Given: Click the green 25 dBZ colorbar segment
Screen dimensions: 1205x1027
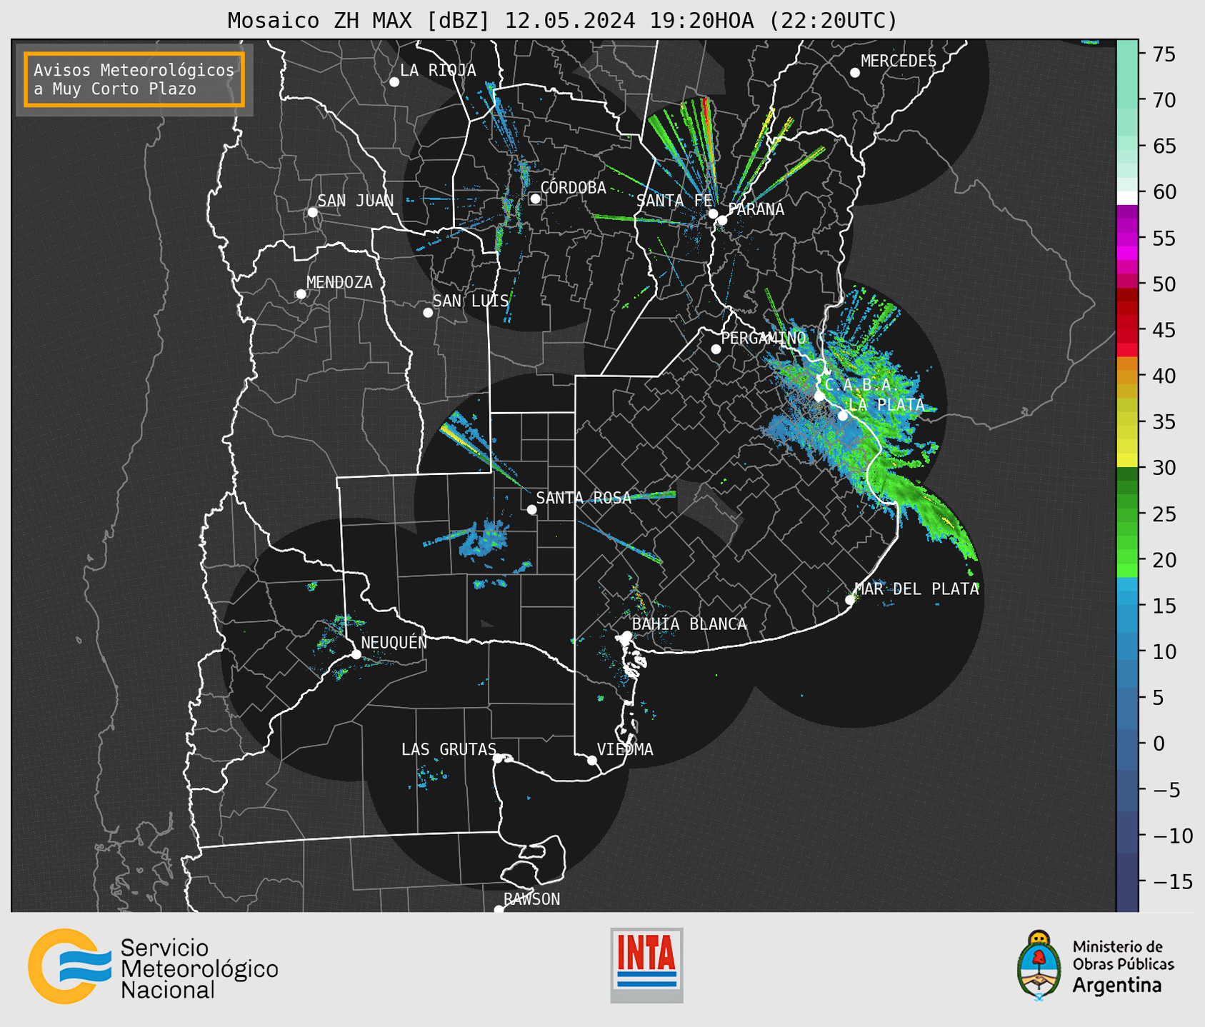Looking at the screenshot, I should point(1127,514).
